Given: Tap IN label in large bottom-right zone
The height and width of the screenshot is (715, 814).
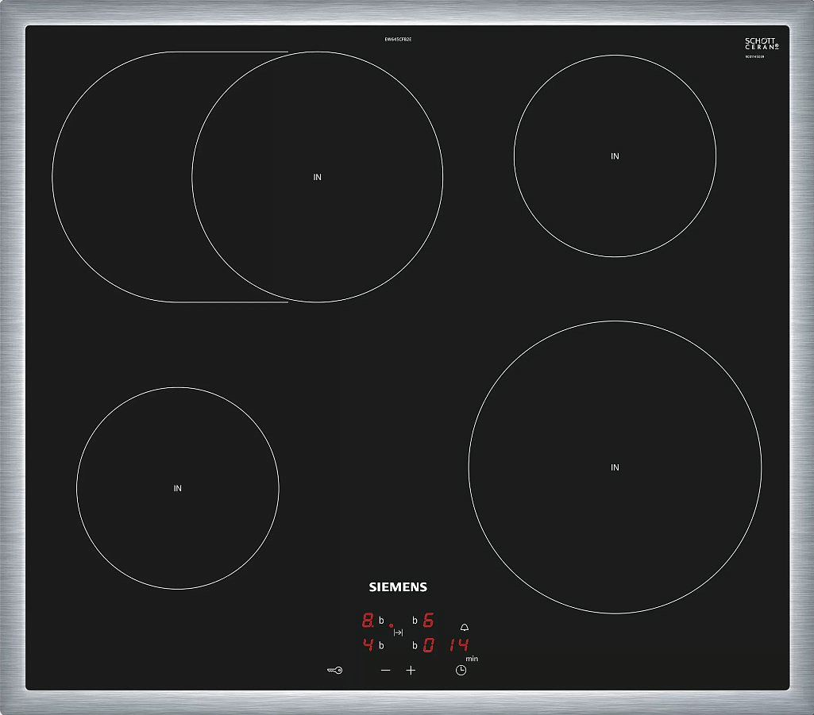Looking at the screenshot, I should pos(615,468).
